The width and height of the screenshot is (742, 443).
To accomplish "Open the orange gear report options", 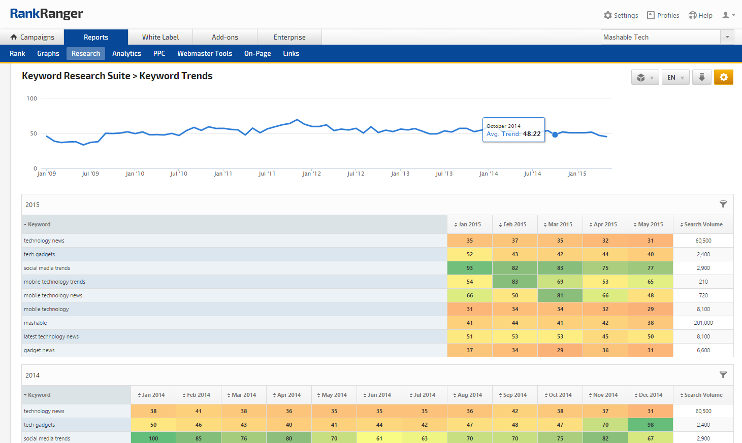I will (723, 77).
